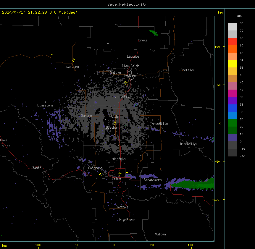Click the green echo band east of Strathmore
The width and height of the screenshot is (255, 249).
pyautogui.click(x=193, y=185)
